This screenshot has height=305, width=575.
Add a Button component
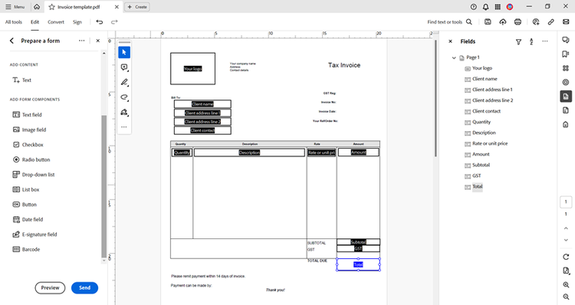click(x=25, y=205)
